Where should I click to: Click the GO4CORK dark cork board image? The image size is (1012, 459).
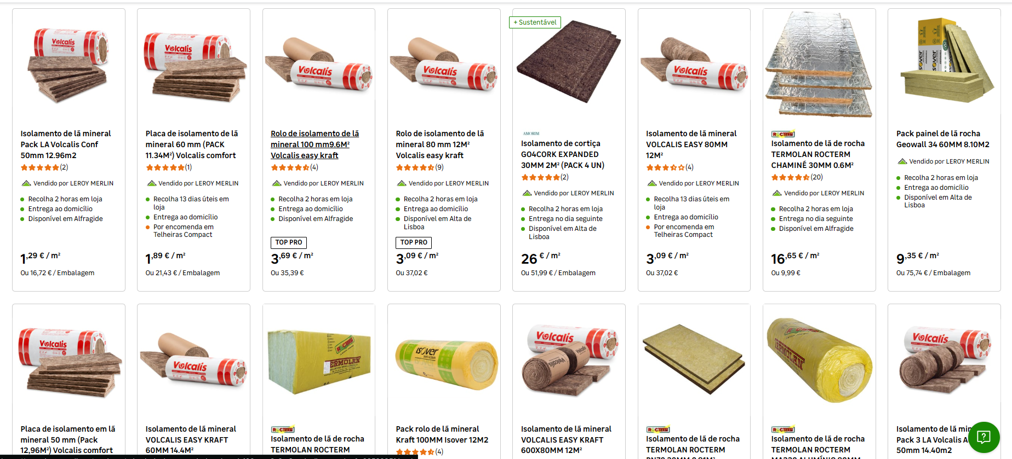(x=569, y=61)
